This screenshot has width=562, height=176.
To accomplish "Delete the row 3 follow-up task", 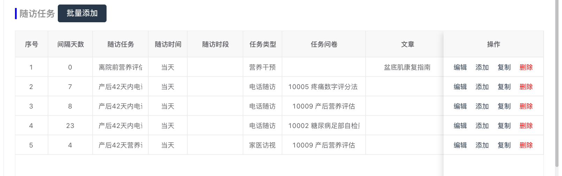I will [526, 106].
